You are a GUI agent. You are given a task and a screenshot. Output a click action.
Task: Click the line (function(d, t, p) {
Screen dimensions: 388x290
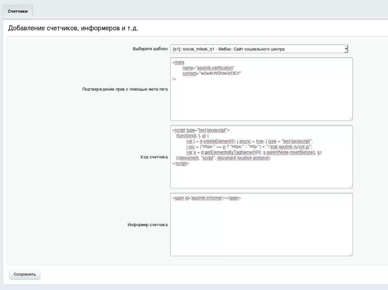click(x=192, y=136)
